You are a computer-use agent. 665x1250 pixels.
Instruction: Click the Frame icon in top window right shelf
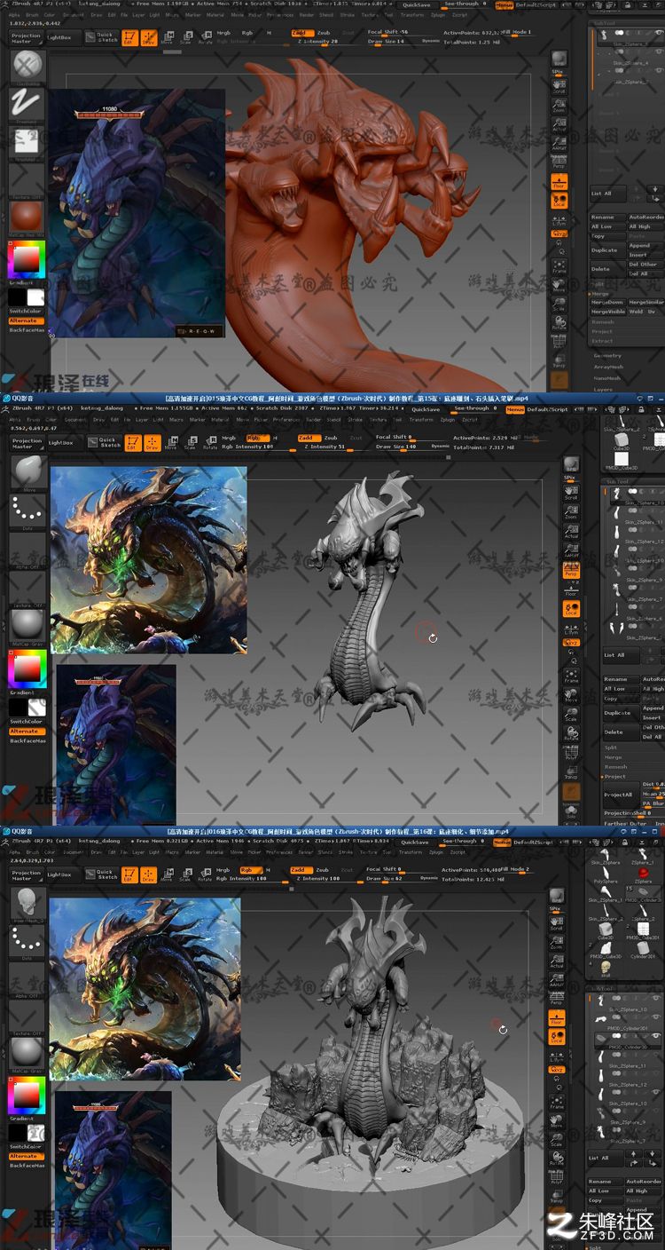click(559, 268)
